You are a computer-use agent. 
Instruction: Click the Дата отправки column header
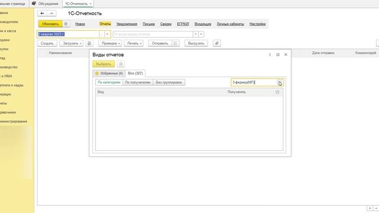tap(323, 53)
